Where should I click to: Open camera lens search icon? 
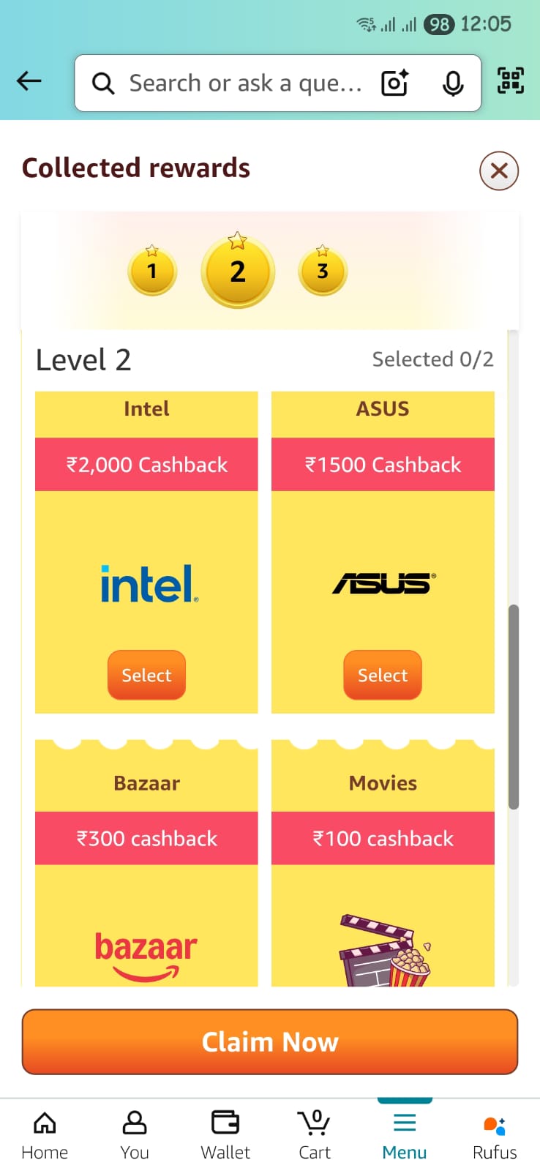pos(394,83)
